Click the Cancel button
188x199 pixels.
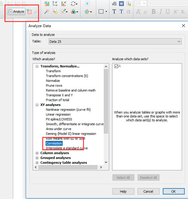pos(148,191)
